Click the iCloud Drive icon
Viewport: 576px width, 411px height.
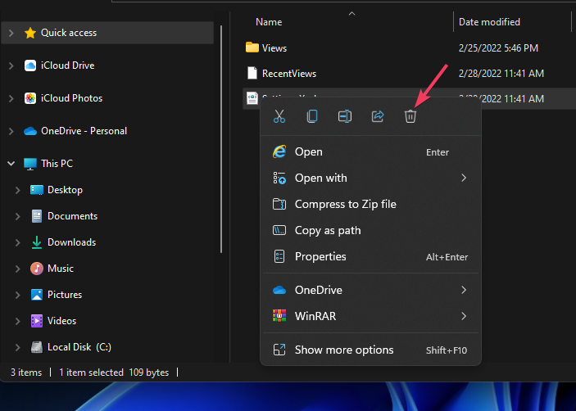click(30, 65)
